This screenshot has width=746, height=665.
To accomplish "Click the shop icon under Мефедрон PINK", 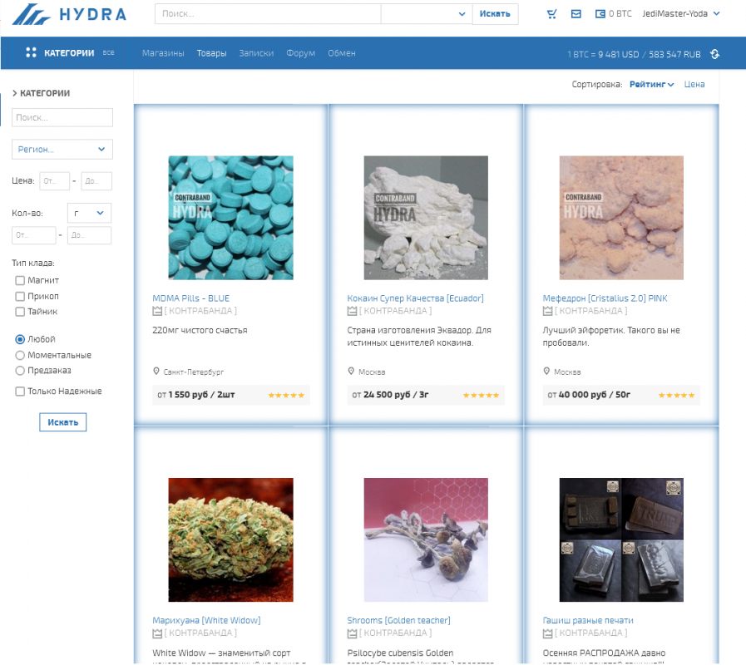I will (x=547, y=311).
